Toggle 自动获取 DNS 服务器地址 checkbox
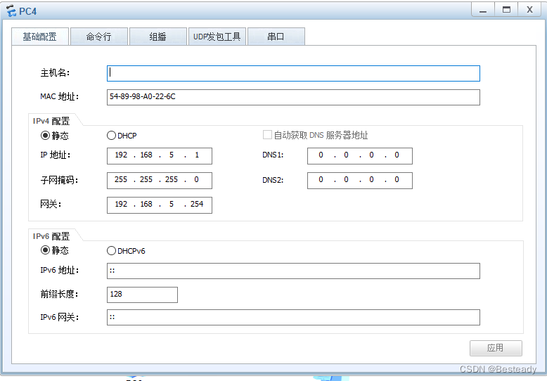 pos(267,135)
